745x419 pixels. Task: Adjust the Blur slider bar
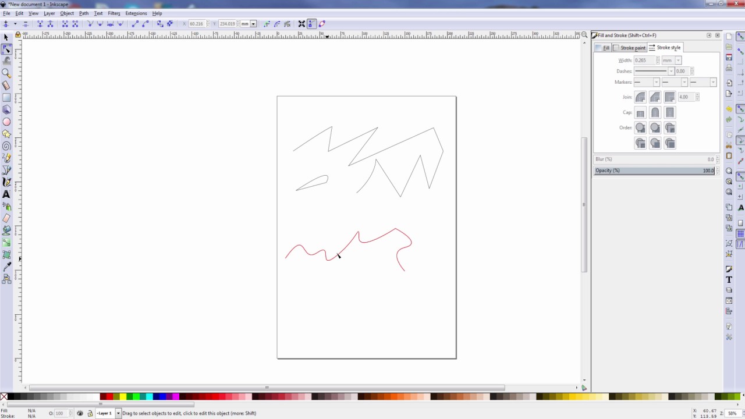[x=654, y=159]
